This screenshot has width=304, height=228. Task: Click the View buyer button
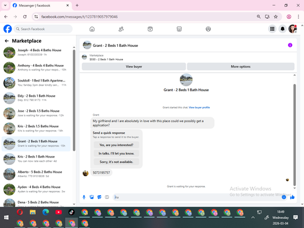click(x=134, y=66)
